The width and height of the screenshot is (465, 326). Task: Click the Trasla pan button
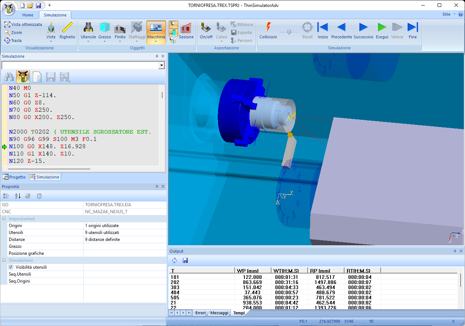coord(13,41)
